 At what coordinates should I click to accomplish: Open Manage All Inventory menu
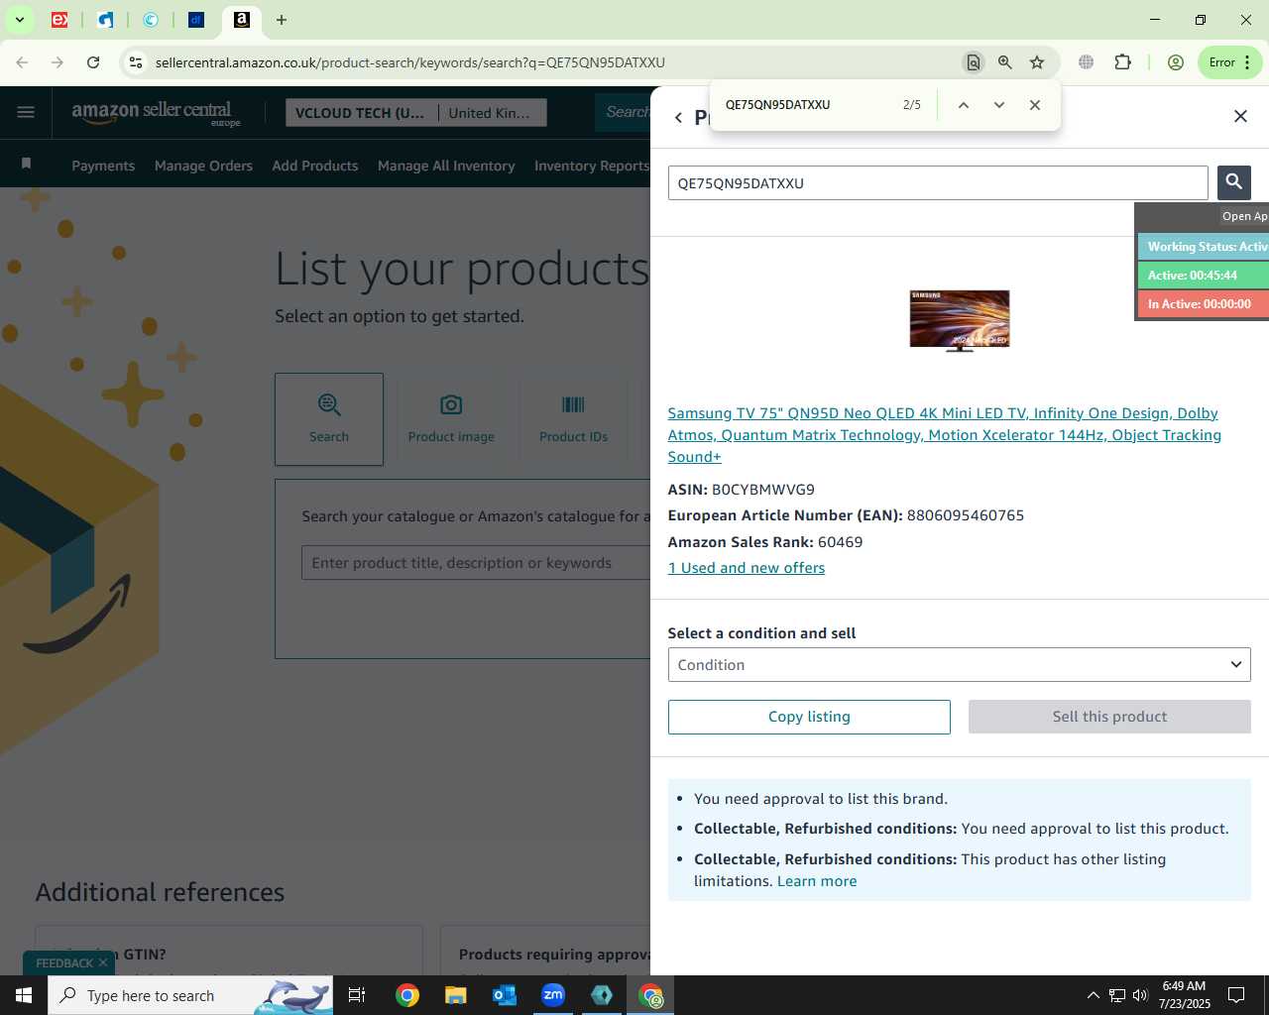click(x=446, y=166)
